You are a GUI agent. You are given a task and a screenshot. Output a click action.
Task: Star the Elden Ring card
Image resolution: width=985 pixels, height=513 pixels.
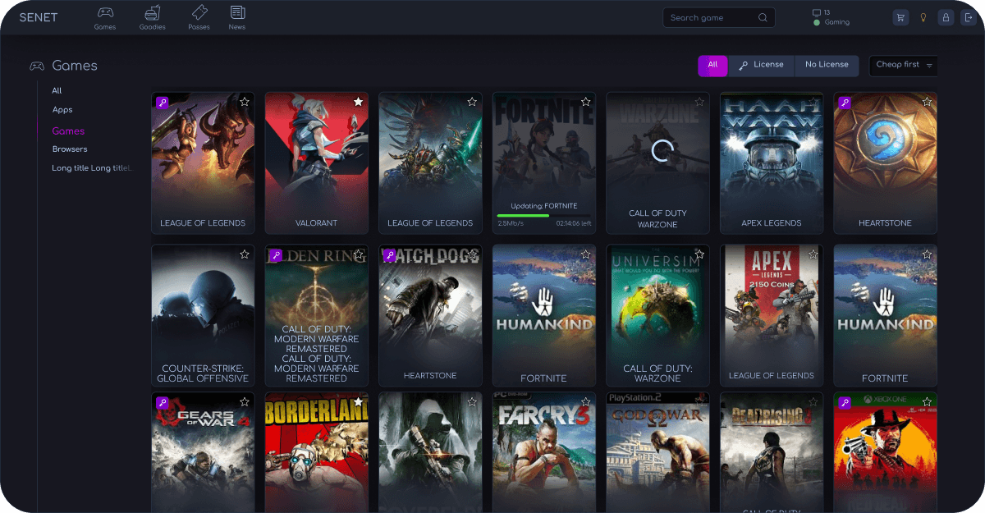[x=358, y=254]
